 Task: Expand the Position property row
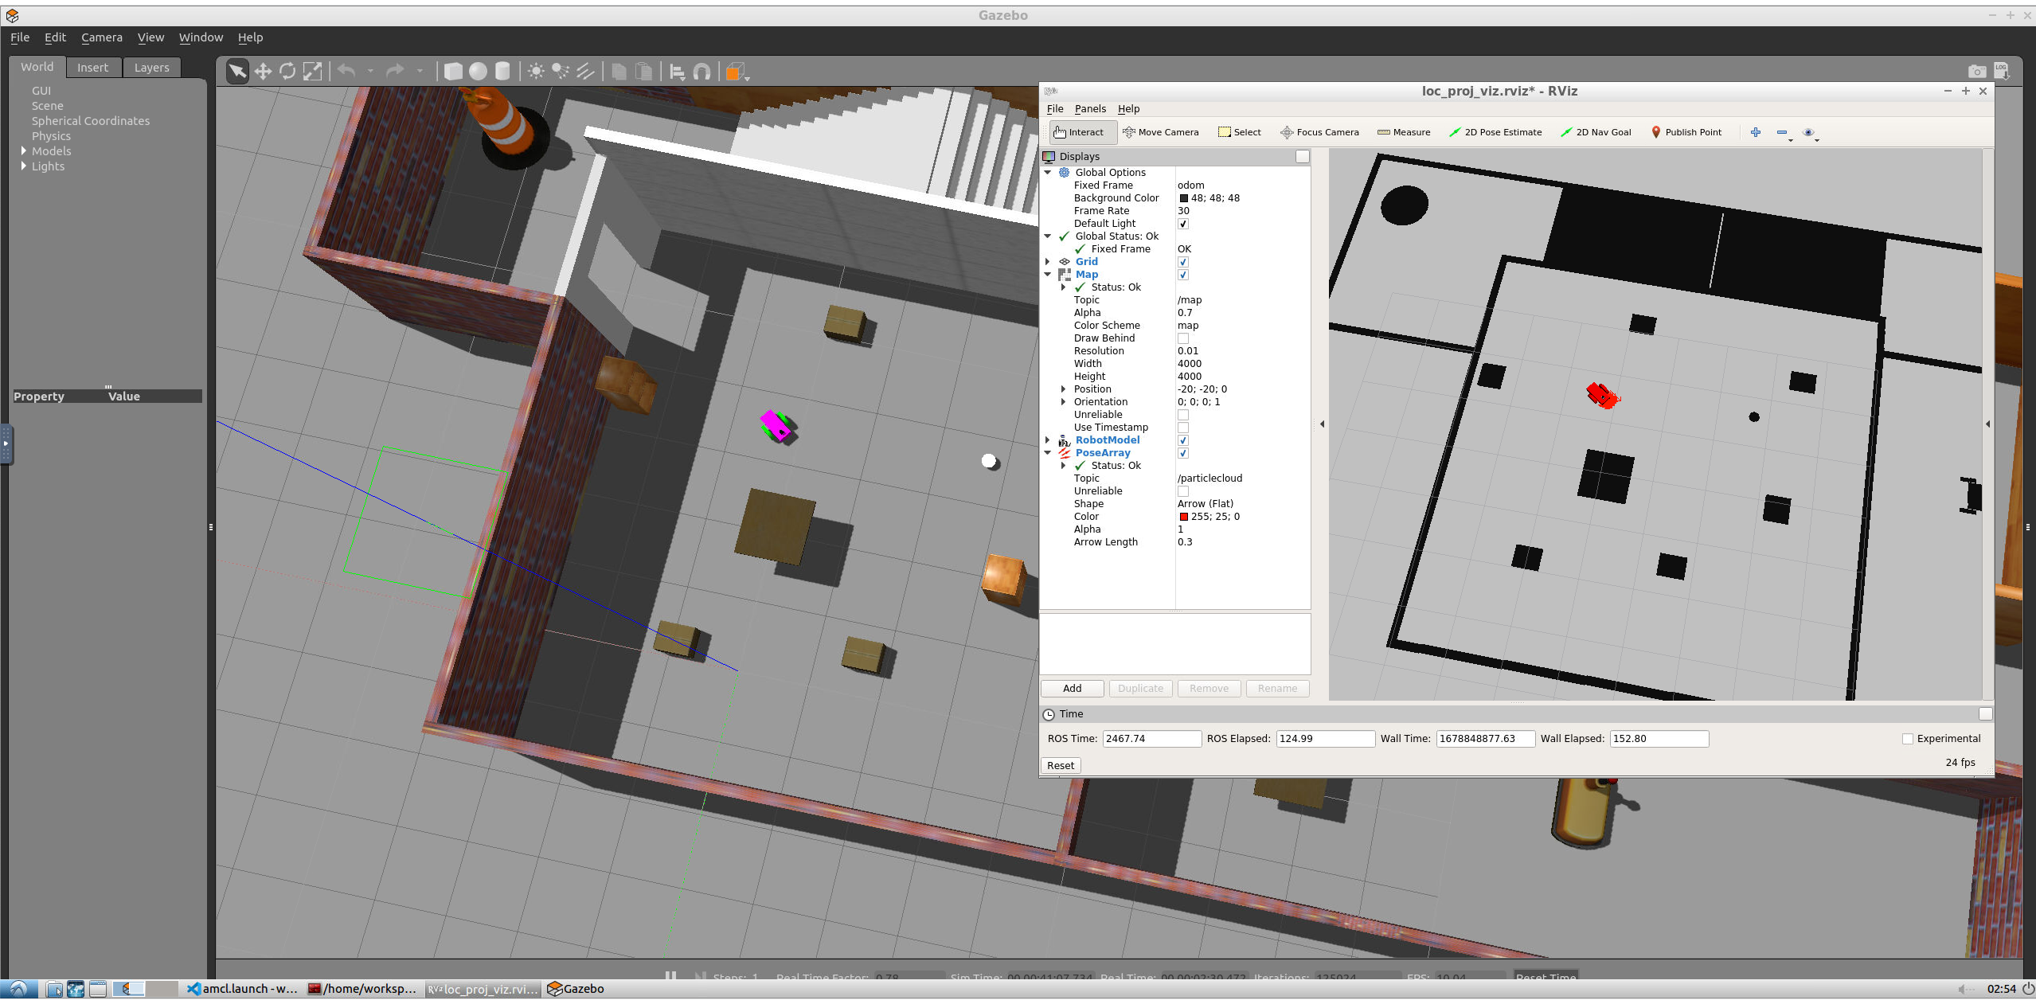1064,389
